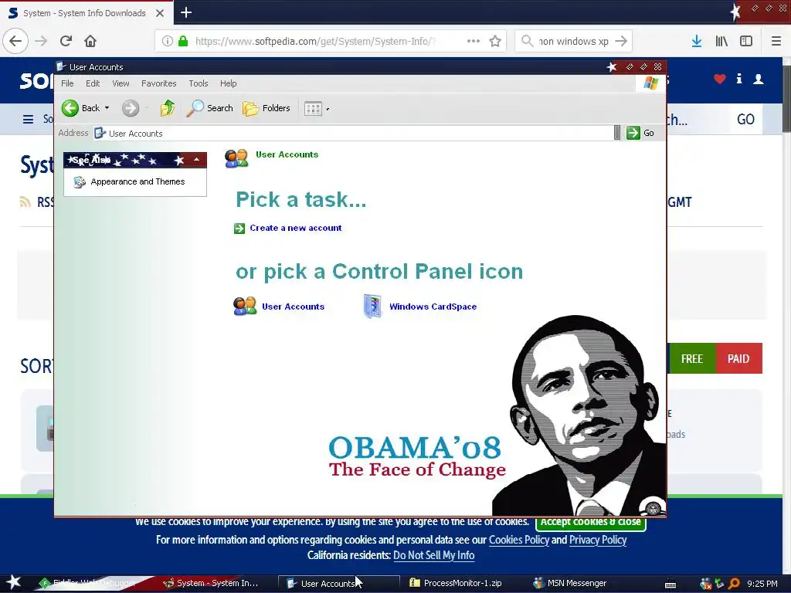This screenshot has width=791, height=593.
Task: Click the Start star button on taskbar
Action: click(13, 582)
